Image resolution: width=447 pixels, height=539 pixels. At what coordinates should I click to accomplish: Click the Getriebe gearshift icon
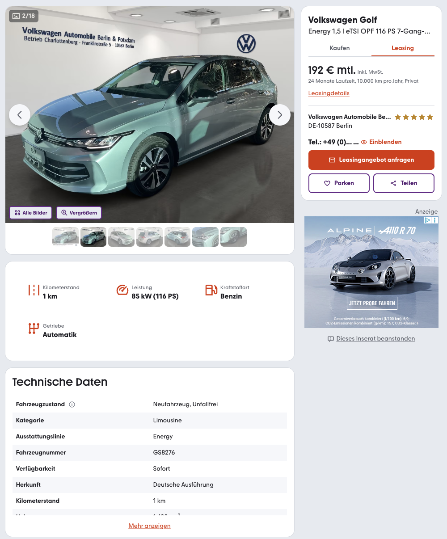point(34,328)
